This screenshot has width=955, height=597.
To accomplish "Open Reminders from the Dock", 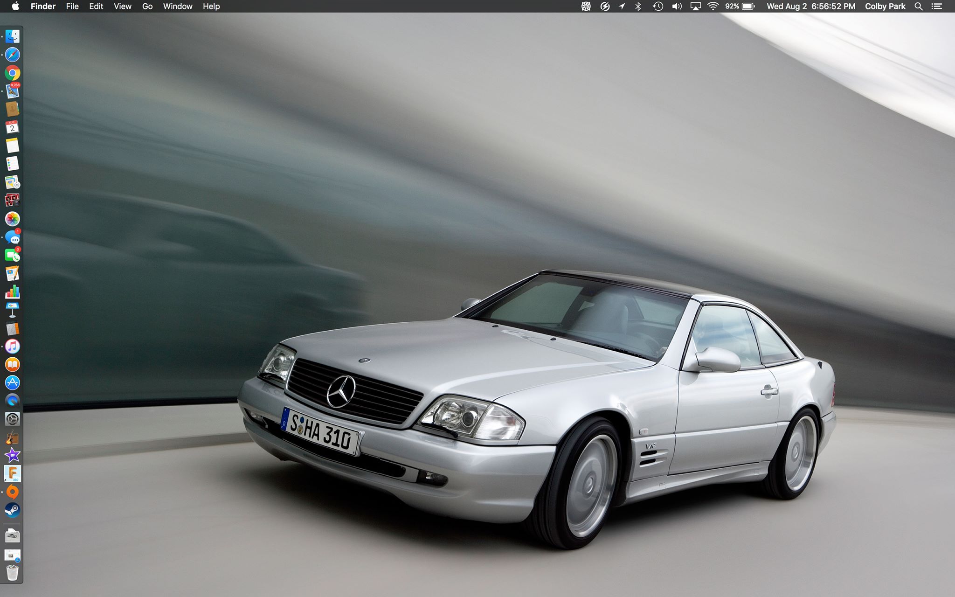I will point(13,164).
